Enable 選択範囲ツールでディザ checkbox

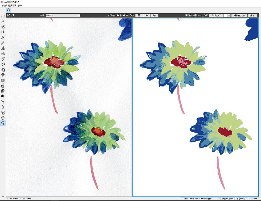(x=186, y=15)
